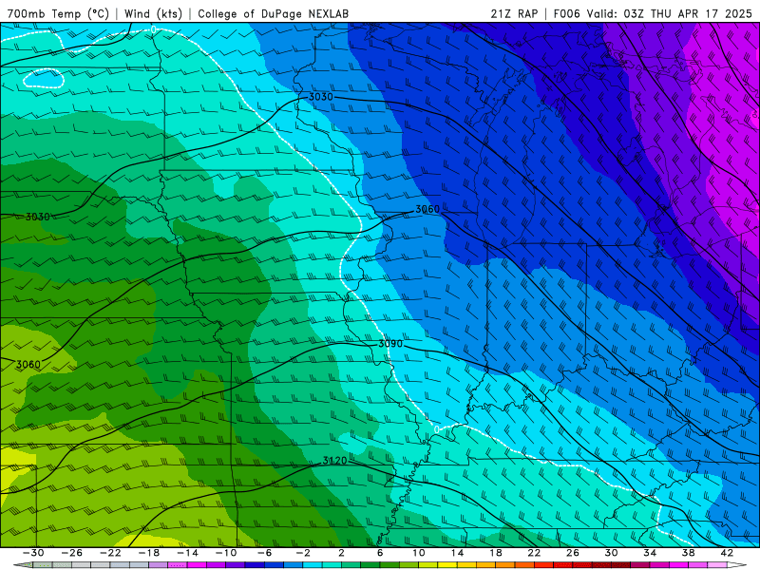Image resolution: width=760 pixels, height=570 pixels.
Task: Click the '34' colorbar tick label
Action: pyautogui.click(x=650, y=553)
